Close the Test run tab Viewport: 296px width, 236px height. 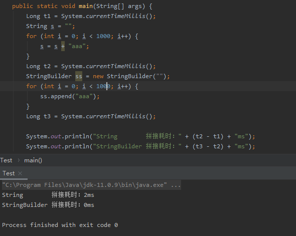click(20, 173)
